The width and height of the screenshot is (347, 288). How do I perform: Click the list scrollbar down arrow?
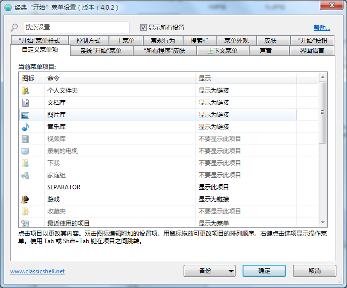click(x=323, y=222)
